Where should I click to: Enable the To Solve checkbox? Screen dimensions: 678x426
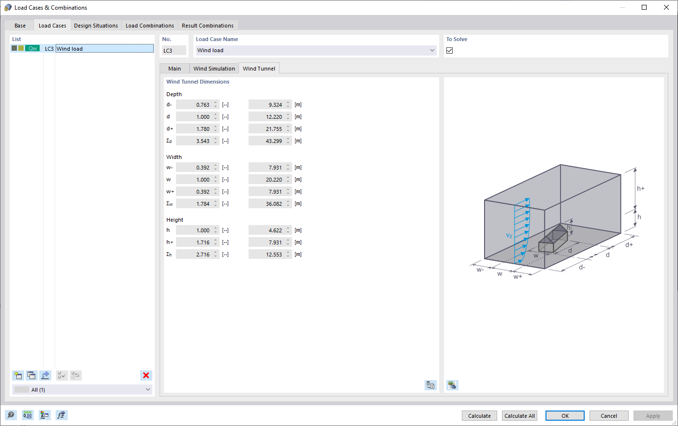[x=449, y=50]
